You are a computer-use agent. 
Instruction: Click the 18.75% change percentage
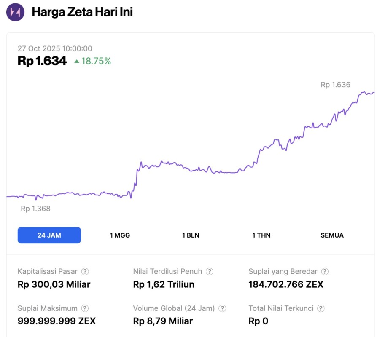click(96, 61)
